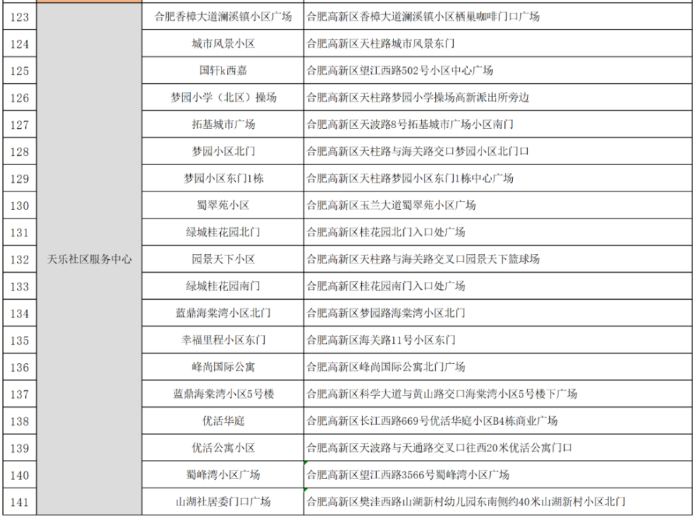698x519 pixels.
Task: Select address 合肥高新区天柱路与海关路交口梦园小区北门口
Action: point(498,152)
